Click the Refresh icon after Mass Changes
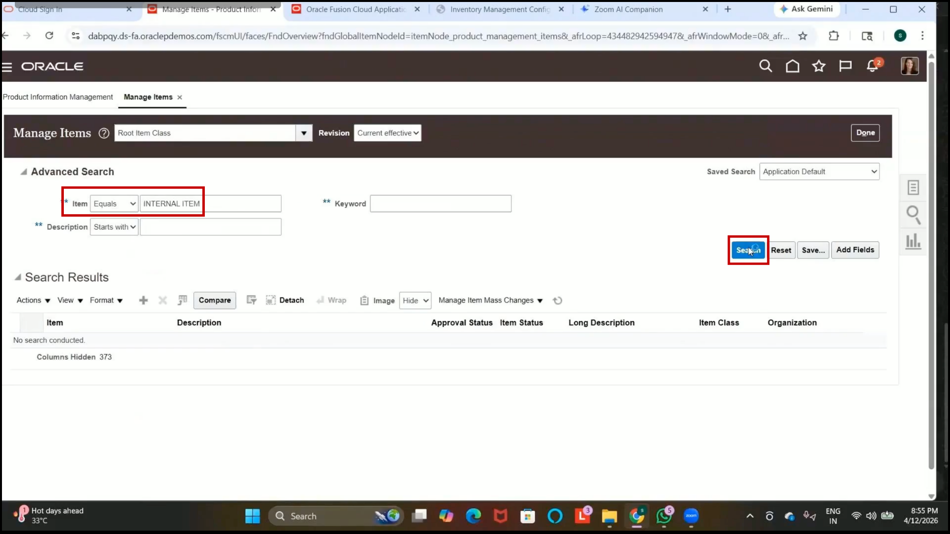 pyautogui.click(x=558, y=301)
